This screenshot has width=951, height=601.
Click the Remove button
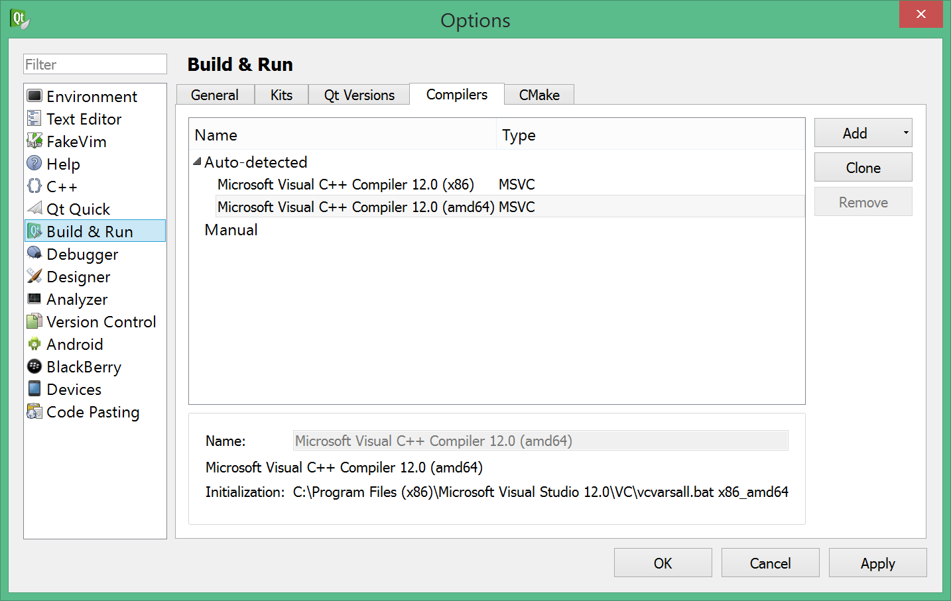863,202
